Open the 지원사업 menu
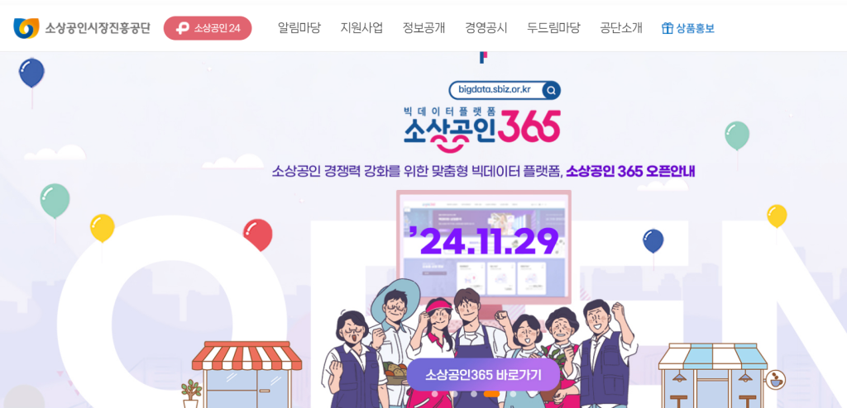 [362, 28]
